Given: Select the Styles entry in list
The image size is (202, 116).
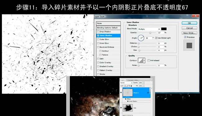Looking at the screenshot, I should coord(108,23).
